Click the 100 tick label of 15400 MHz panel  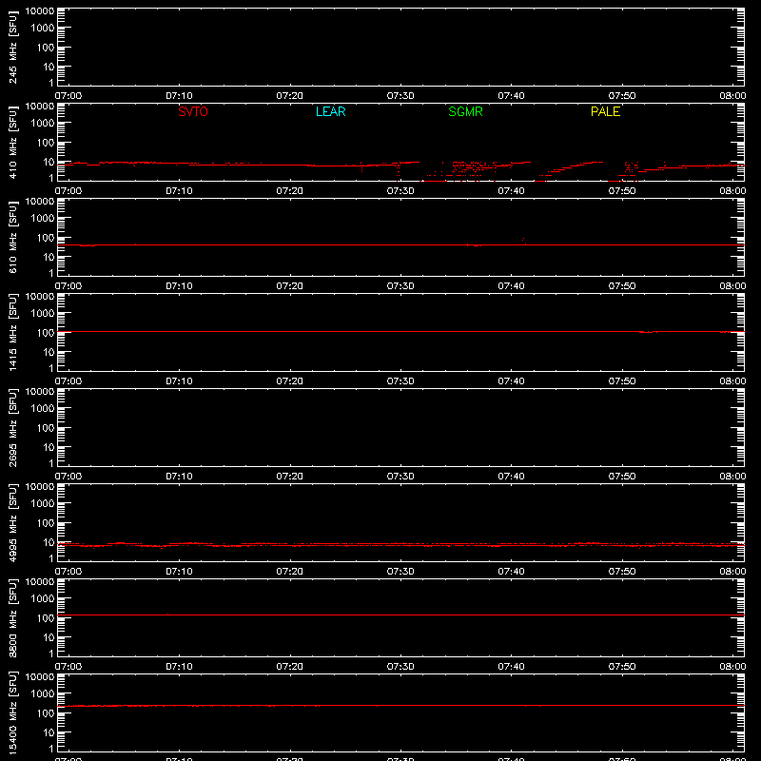46,713
